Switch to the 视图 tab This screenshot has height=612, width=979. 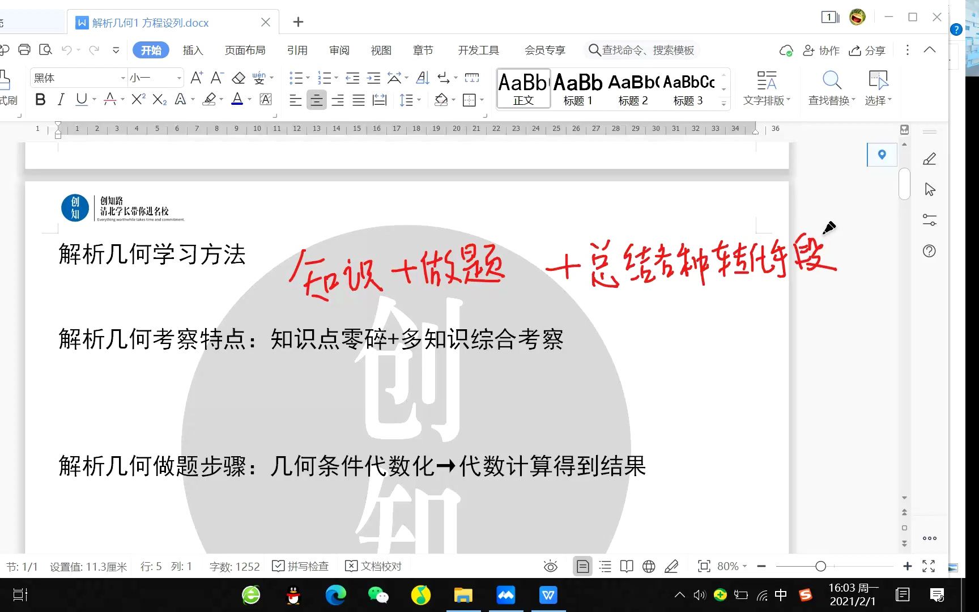coord(381,50)
